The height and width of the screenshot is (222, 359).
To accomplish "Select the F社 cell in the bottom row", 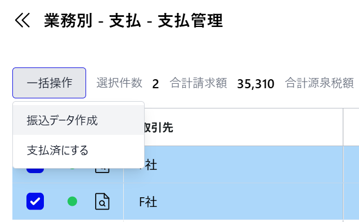I will coord(233,202).
